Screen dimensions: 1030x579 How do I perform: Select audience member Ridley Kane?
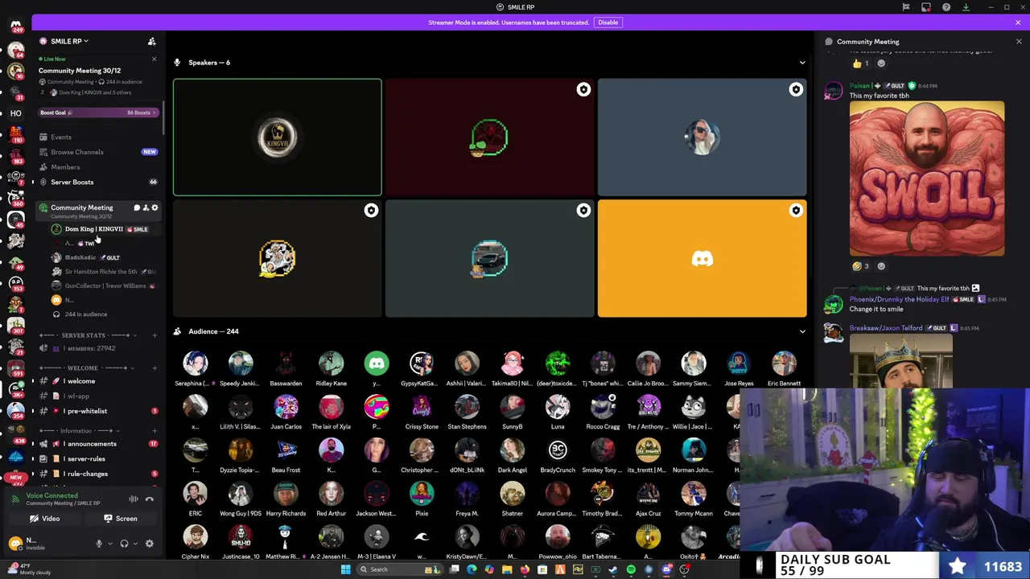click(331, 368)
